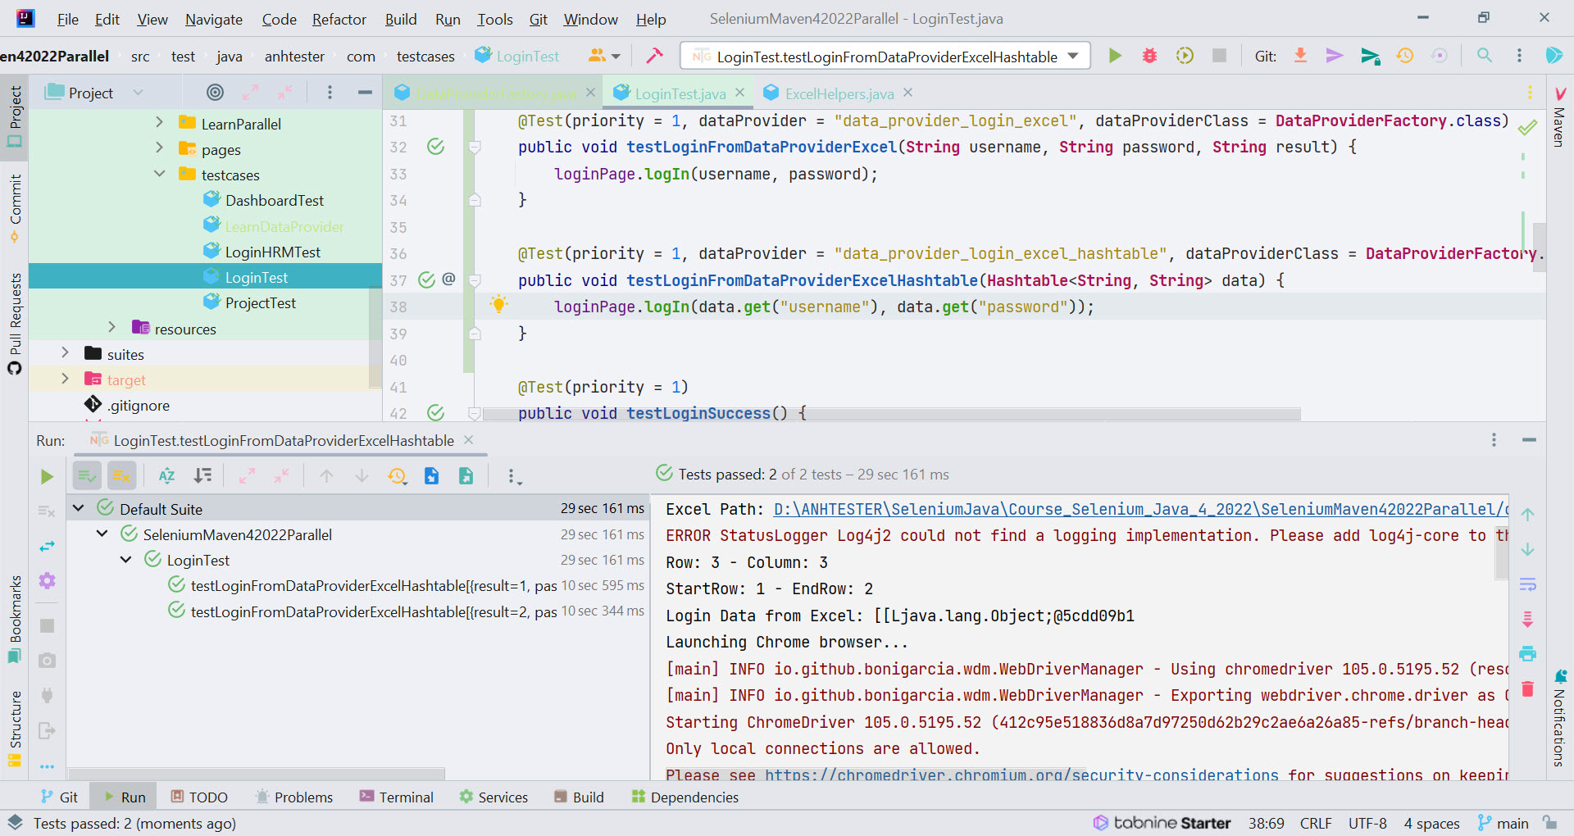Open Project panel options menu
1574x836 pixels.
330,93
